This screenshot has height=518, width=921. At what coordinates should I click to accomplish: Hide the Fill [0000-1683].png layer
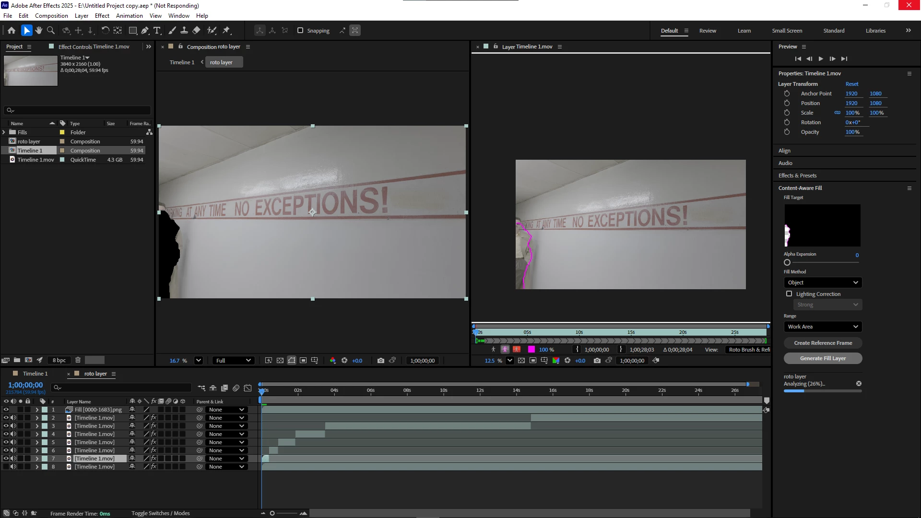click(x=6, y=410)
